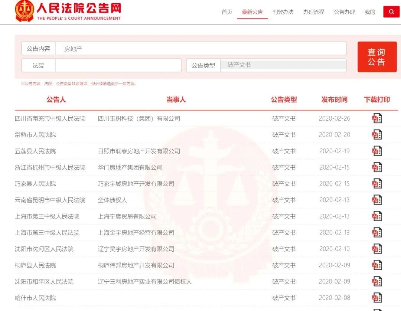Go to the 办理流程 tab
Screen dimensions: 401x311
tap(313, 12)
